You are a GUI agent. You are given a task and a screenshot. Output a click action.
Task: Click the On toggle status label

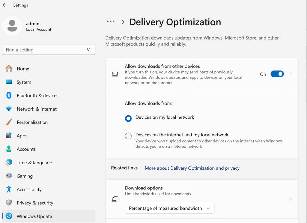click(x=263, y=74)
